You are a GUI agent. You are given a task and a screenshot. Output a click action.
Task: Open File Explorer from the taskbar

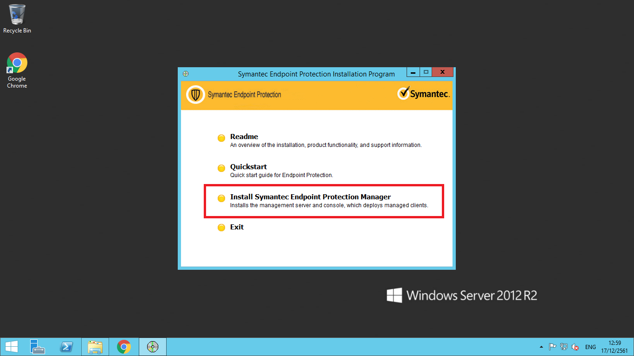coord(95,347)
